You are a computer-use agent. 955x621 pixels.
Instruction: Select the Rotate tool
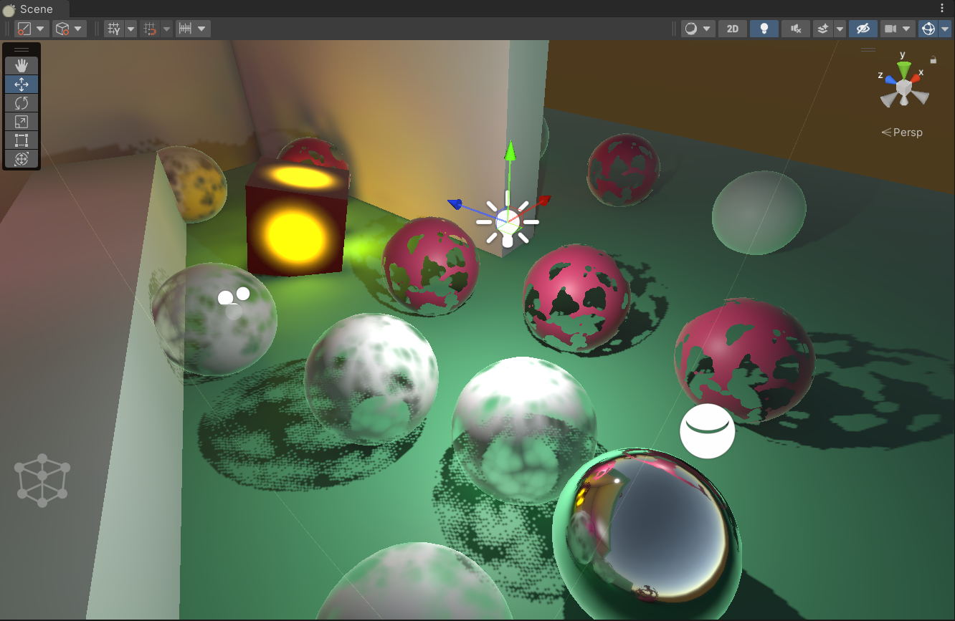pos(22,103)
